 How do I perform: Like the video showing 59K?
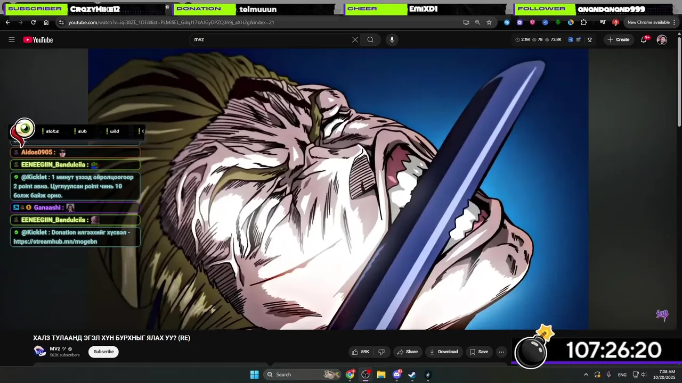point(360,352)
